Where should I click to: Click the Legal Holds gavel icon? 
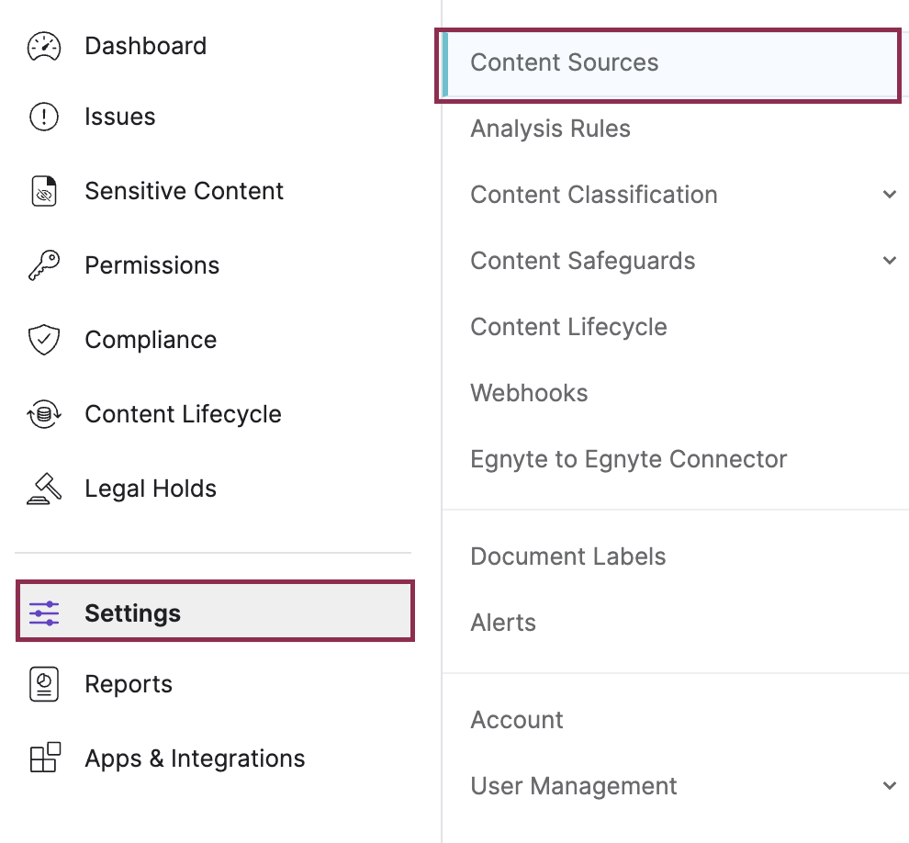pos(44,489)
